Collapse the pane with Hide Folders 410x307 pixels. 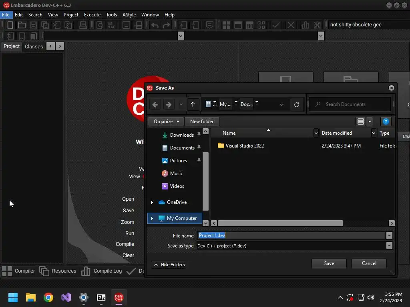(x=169, y=265)
